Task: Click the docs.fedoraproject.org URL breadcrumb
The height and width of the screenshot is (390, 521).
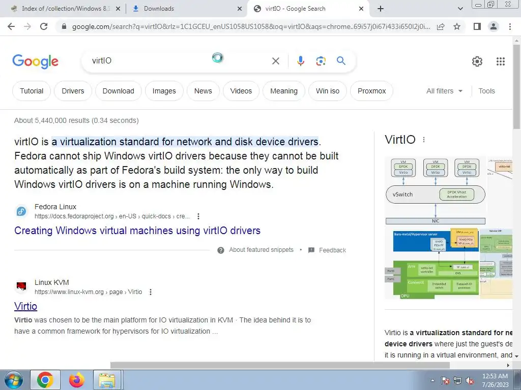Action: (112, 216)
